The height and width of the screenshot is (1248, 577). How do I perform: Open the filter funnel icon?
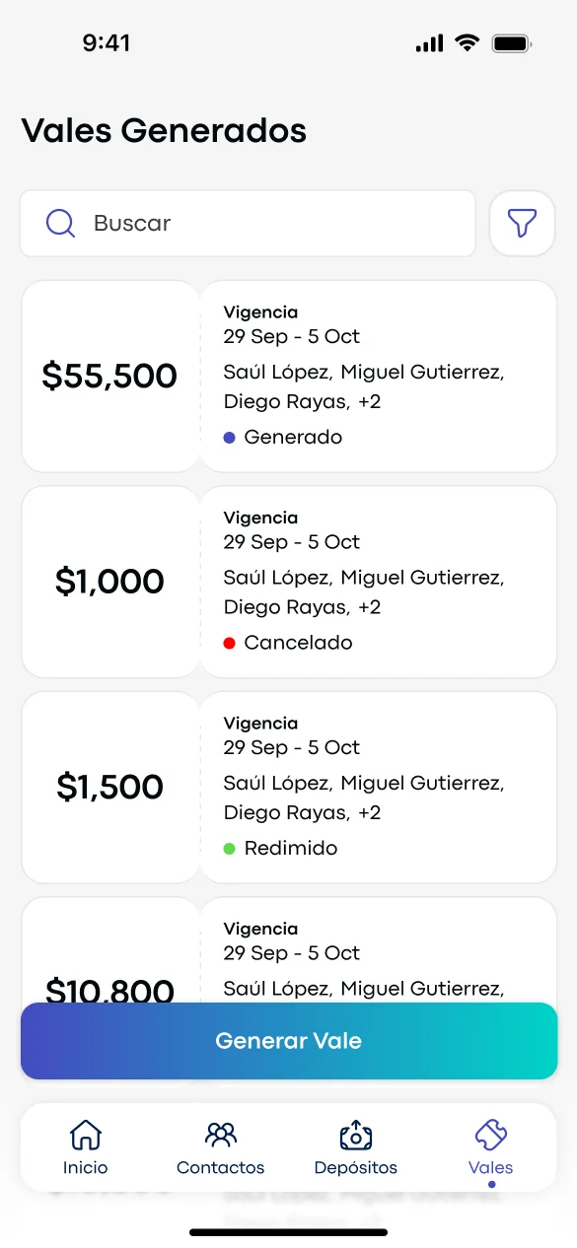coord(522,223)
